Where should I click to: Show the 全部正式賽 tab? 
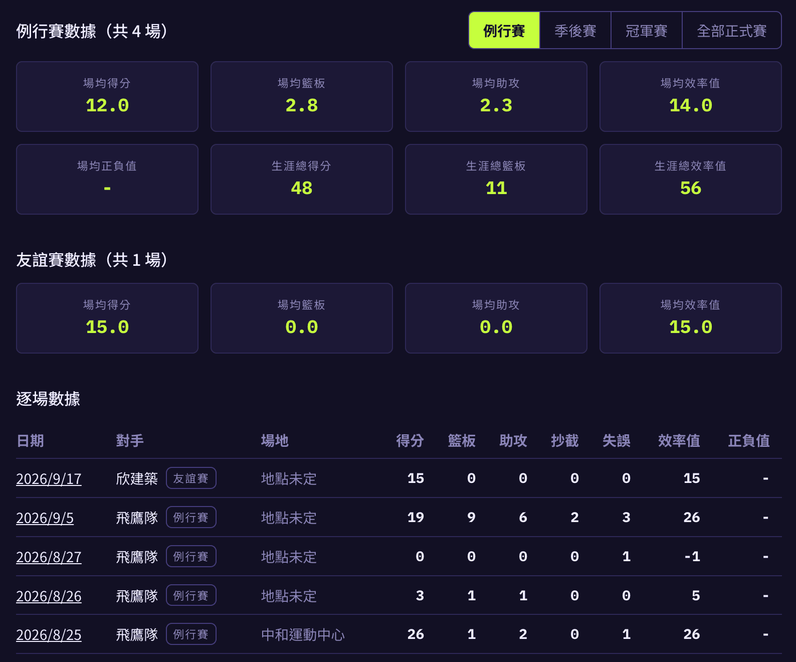(x=732, y=31)
